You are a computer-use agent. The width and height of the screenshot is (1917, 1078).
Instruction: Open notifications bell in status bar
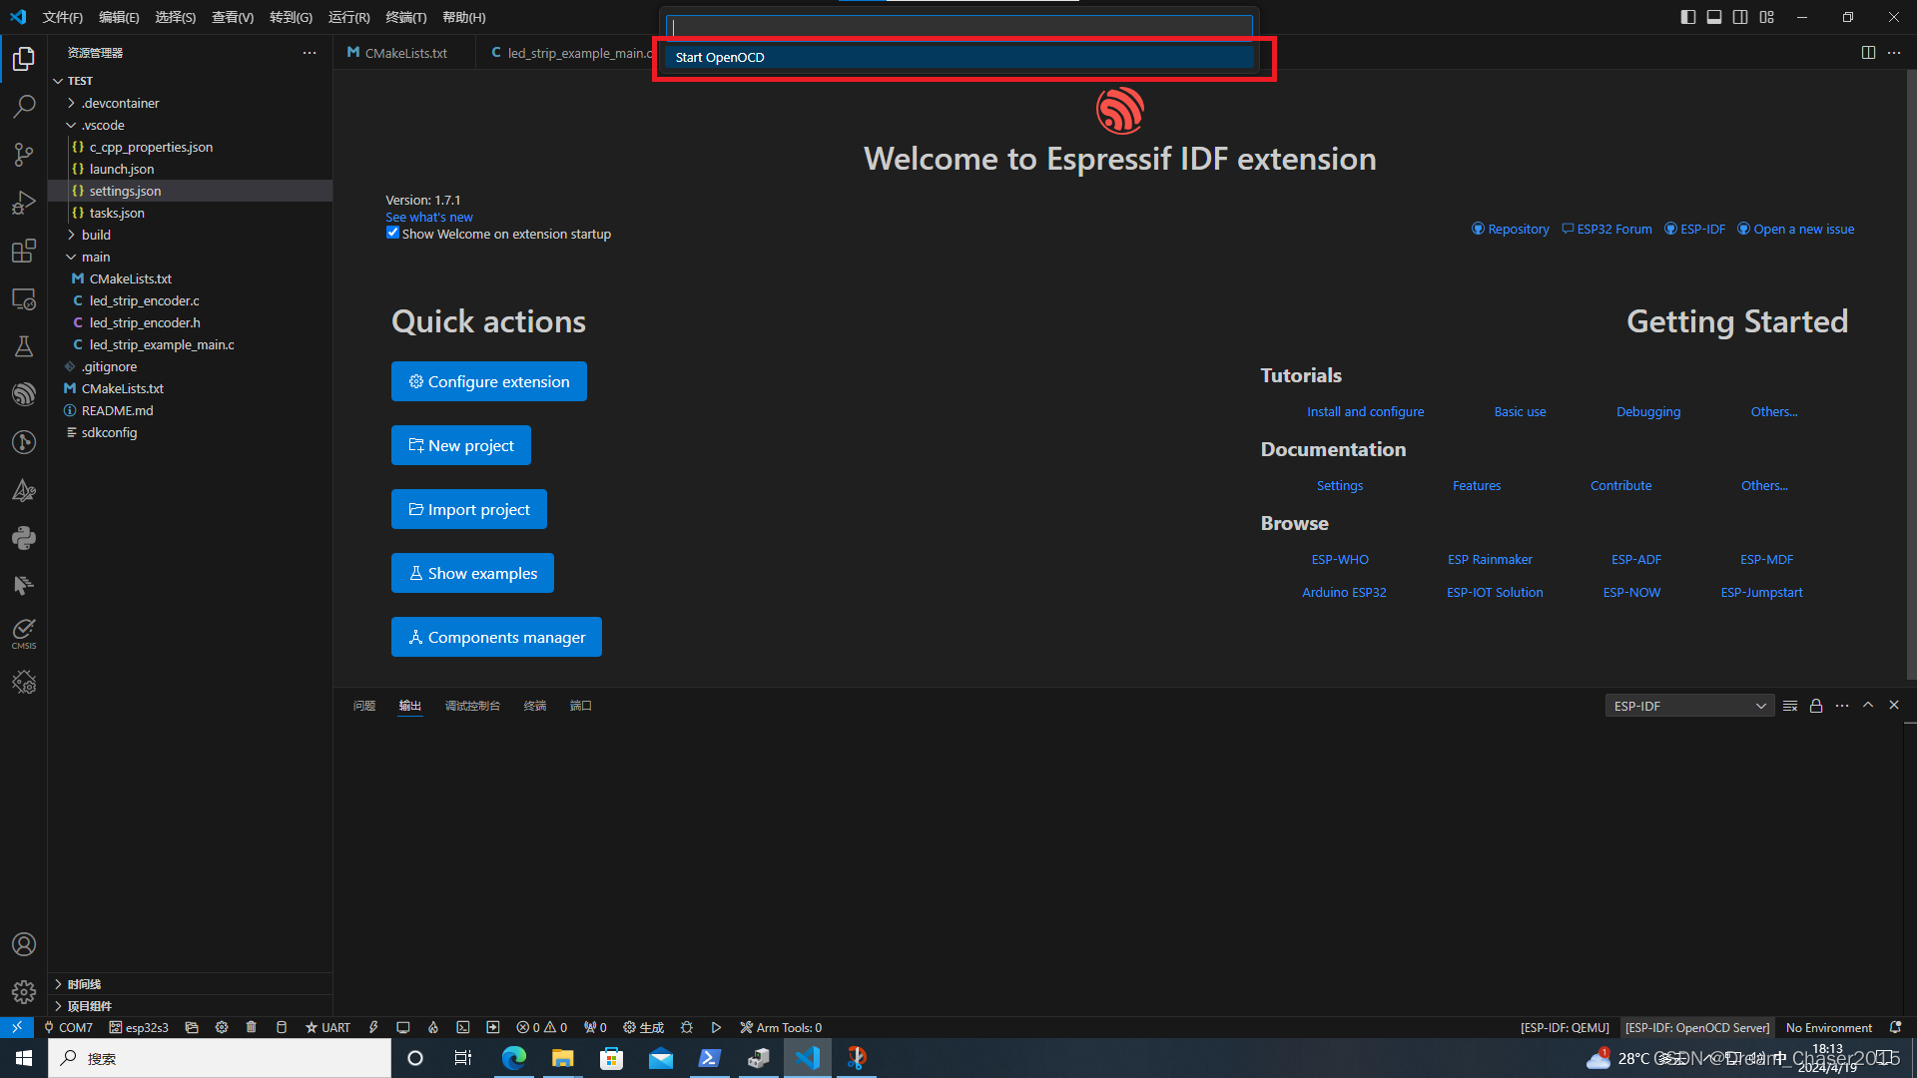[1895, 1027]
